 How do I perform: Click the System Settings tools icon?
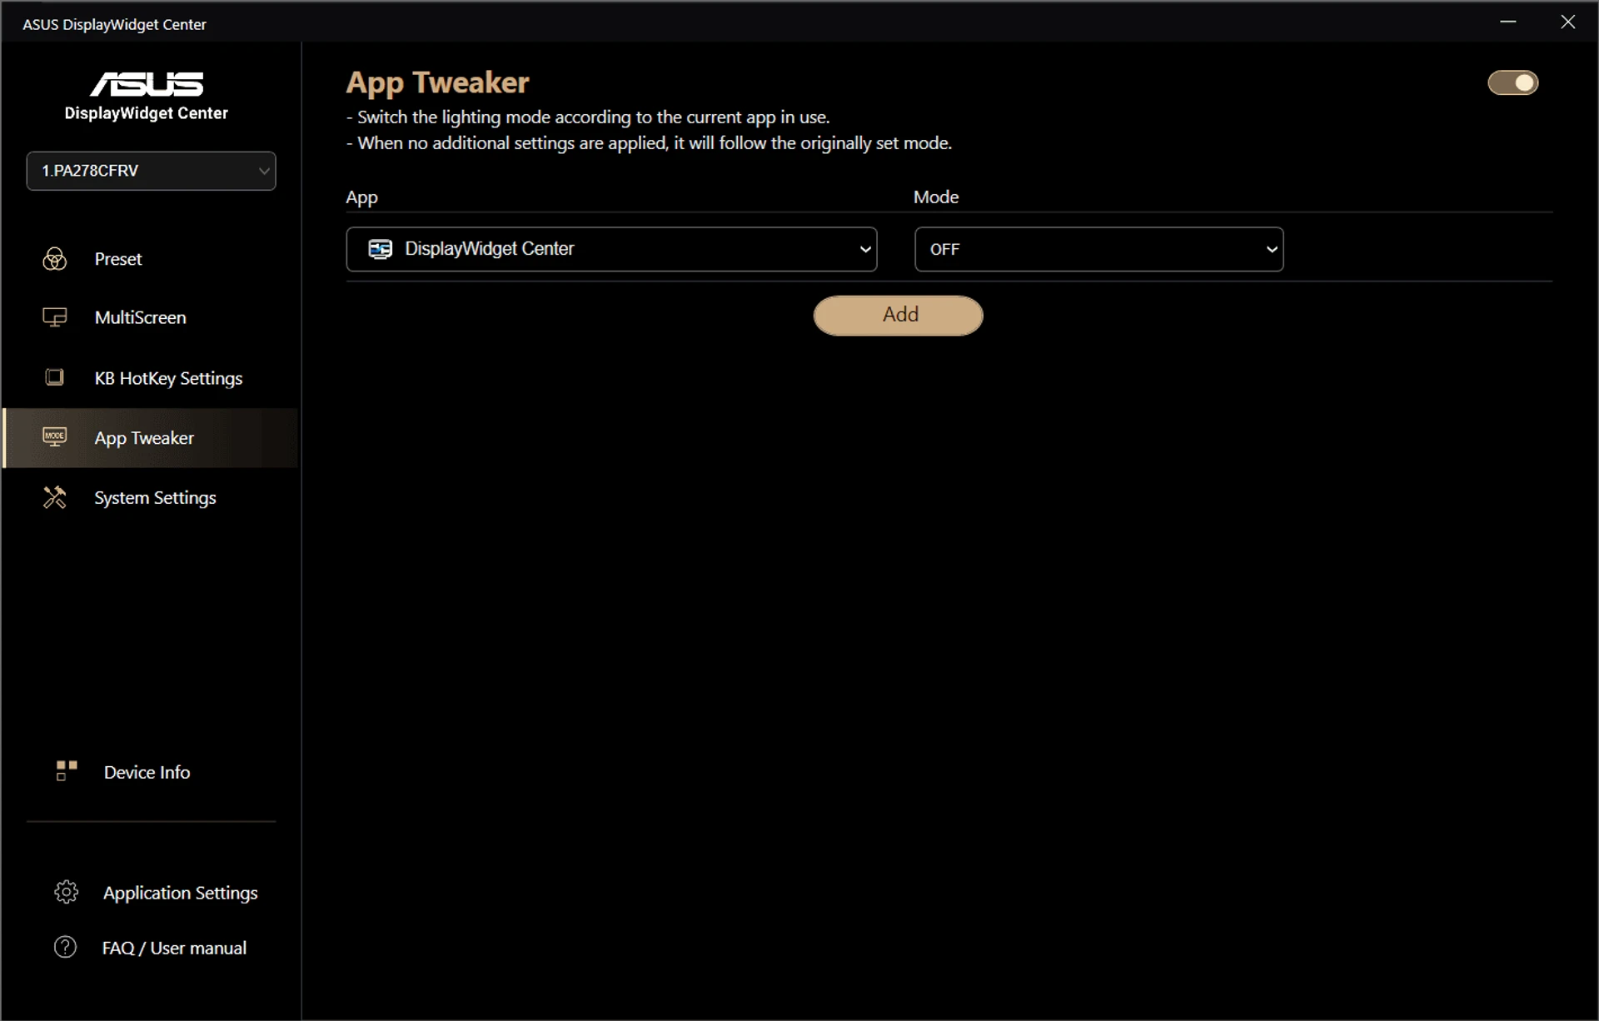[55, 497]
